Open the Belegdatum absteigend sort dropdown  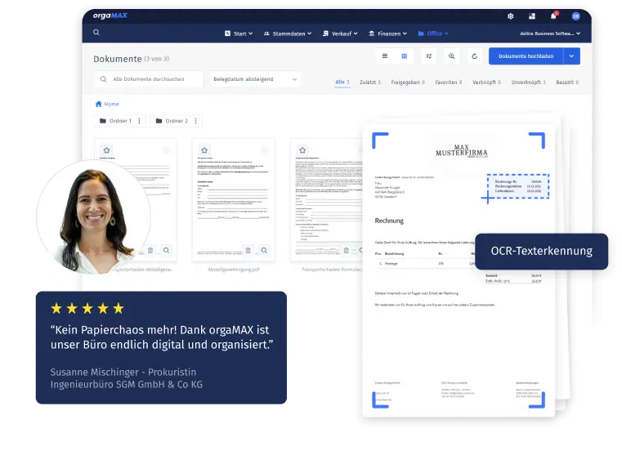[x=255, y=79]
